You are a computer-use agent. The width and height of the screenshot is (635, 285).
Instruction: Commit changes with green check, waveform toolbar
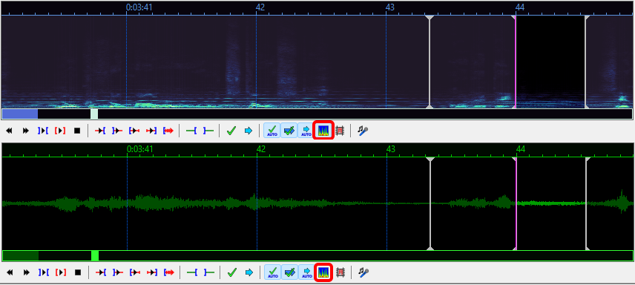point(231,272)
